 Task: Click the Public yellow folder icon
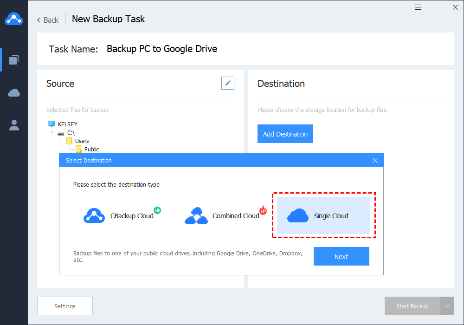coord(78,149)
